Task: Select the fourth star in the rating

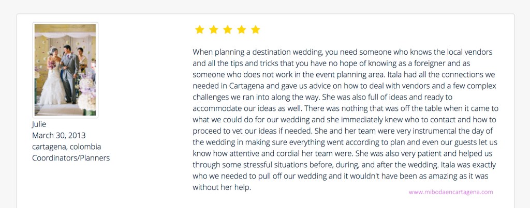Action: click(241, 30)
